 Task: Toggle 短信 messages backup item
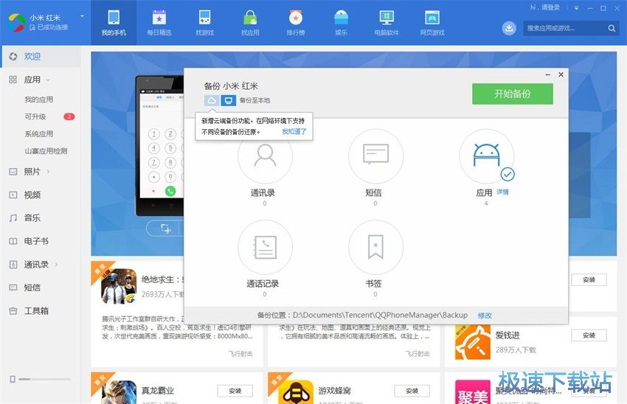click(x=375, y=156)
